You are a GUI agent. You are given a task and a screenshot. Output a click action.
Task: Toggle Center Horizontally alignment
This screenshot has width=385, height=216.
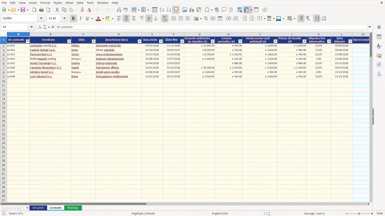pos(126,19)
